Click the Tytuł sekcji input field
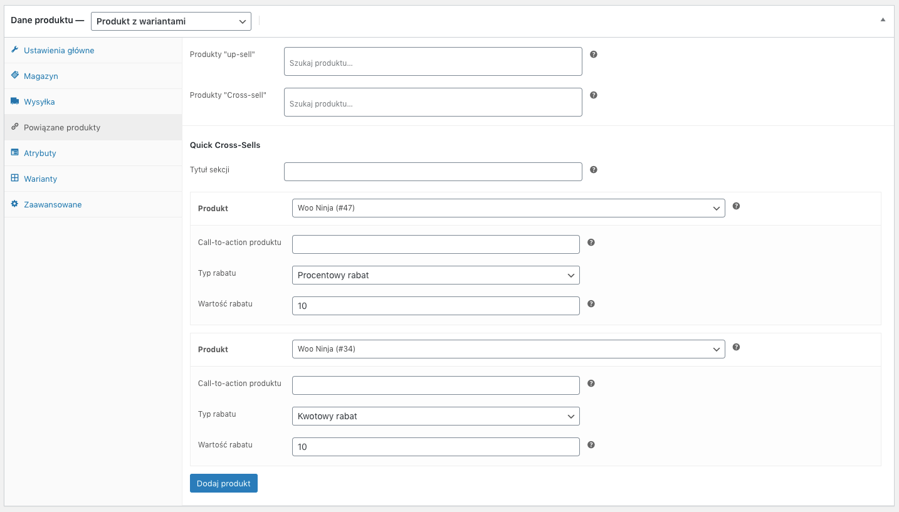Viewport: 899px width, 512px height. (433, 172)
